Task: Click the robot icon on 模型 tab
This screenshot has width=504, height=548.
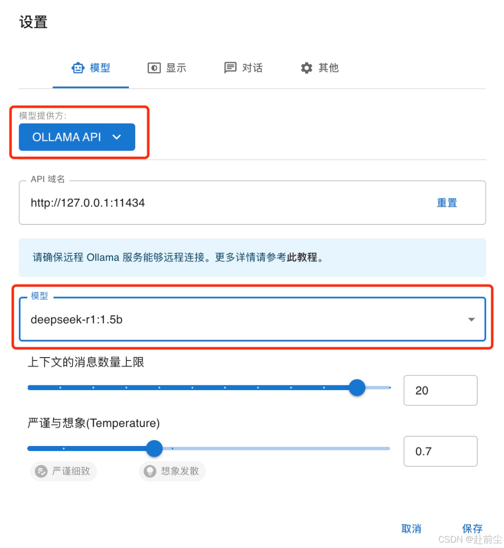Action: 78,68
